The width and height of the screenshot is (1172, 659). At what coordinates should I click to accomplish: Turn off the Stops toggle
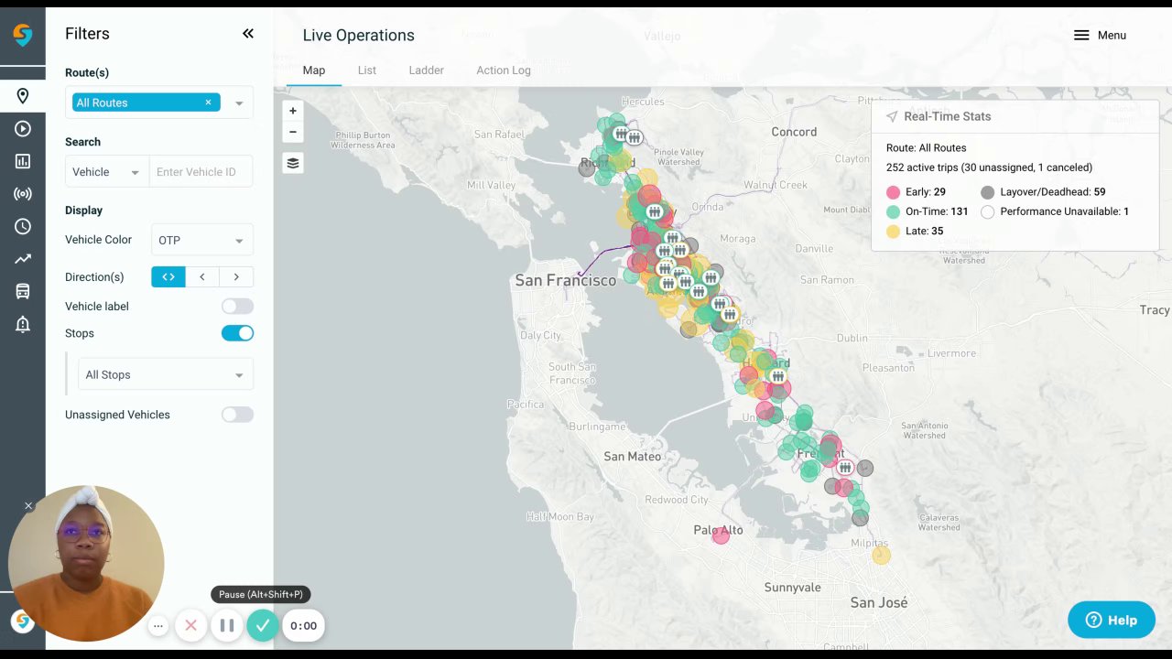tap(237, 333)
